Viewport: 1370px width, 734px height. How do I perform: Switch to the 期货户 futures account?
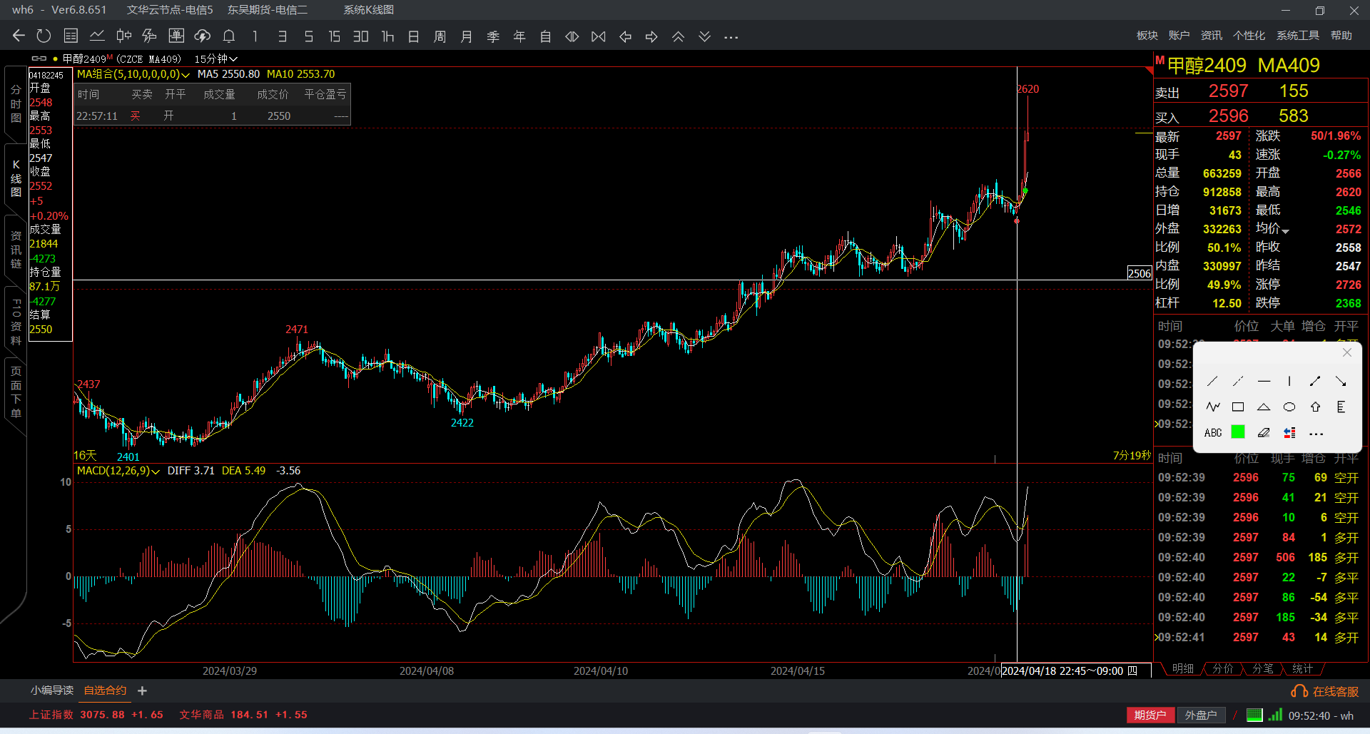[1150, 715]
